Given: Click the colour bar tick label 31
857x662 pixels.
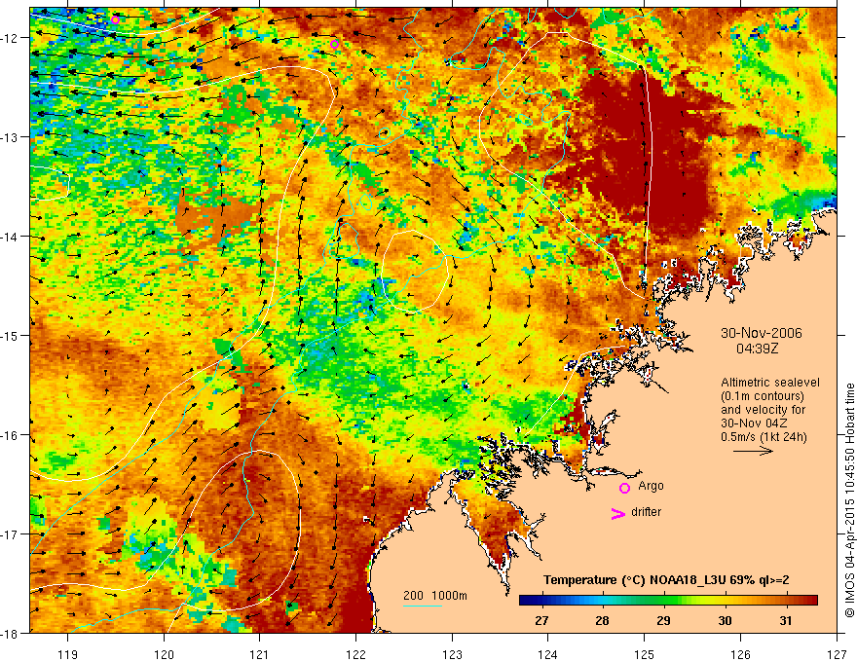Looking at the screenshot, I should pyautogui.click(x=785, y=621).
